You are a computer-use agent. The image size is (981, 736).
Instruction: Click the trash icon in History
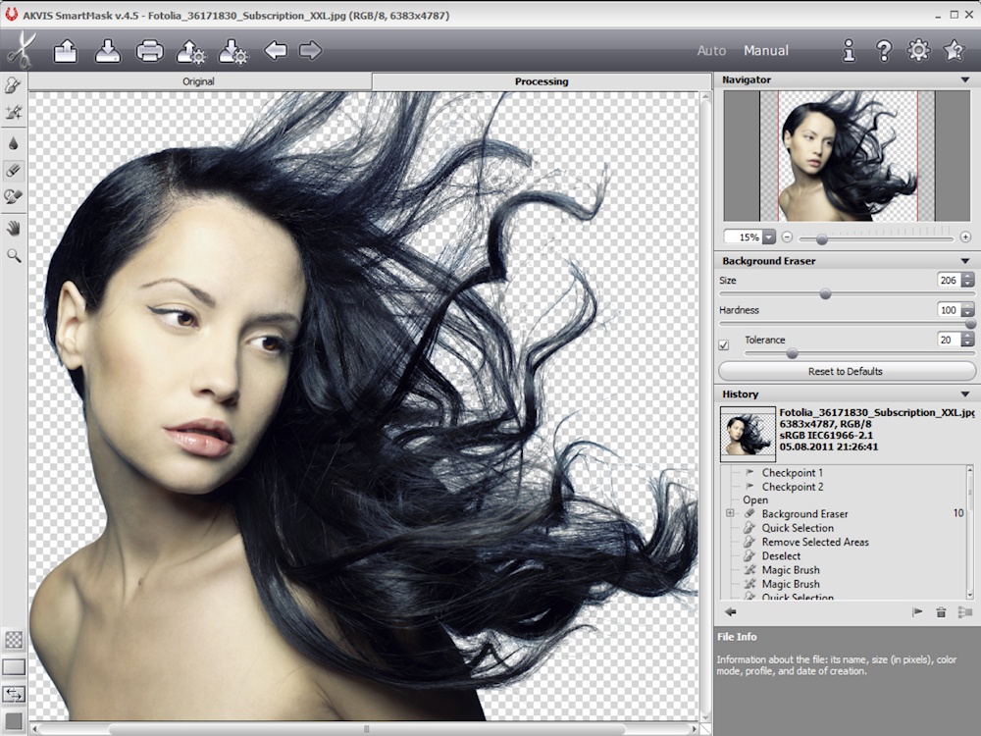pyautogui.click(x=941, y=611)
